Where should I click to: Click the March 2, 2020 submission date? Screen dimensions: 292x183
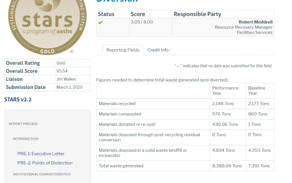[x=69, y=87]
